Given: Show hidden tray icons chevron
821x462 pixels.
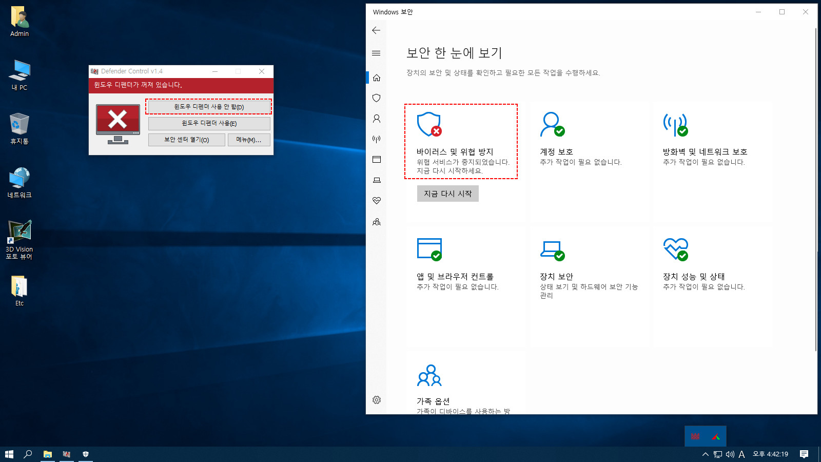Looking at the screenshot, I should click(706, 454).
